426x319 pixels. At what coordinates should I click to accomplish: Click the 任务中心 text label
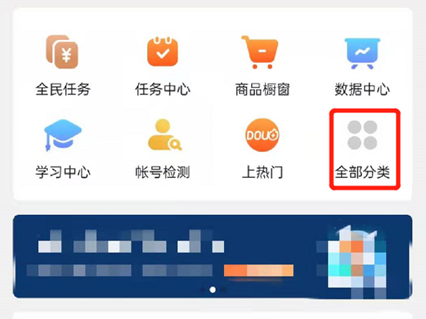[x=163, y=89]
